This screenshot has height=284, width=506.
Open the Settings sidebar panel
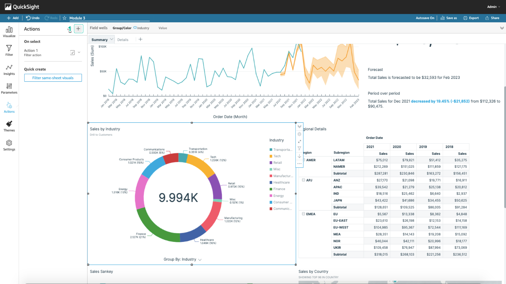coord(9,145)
